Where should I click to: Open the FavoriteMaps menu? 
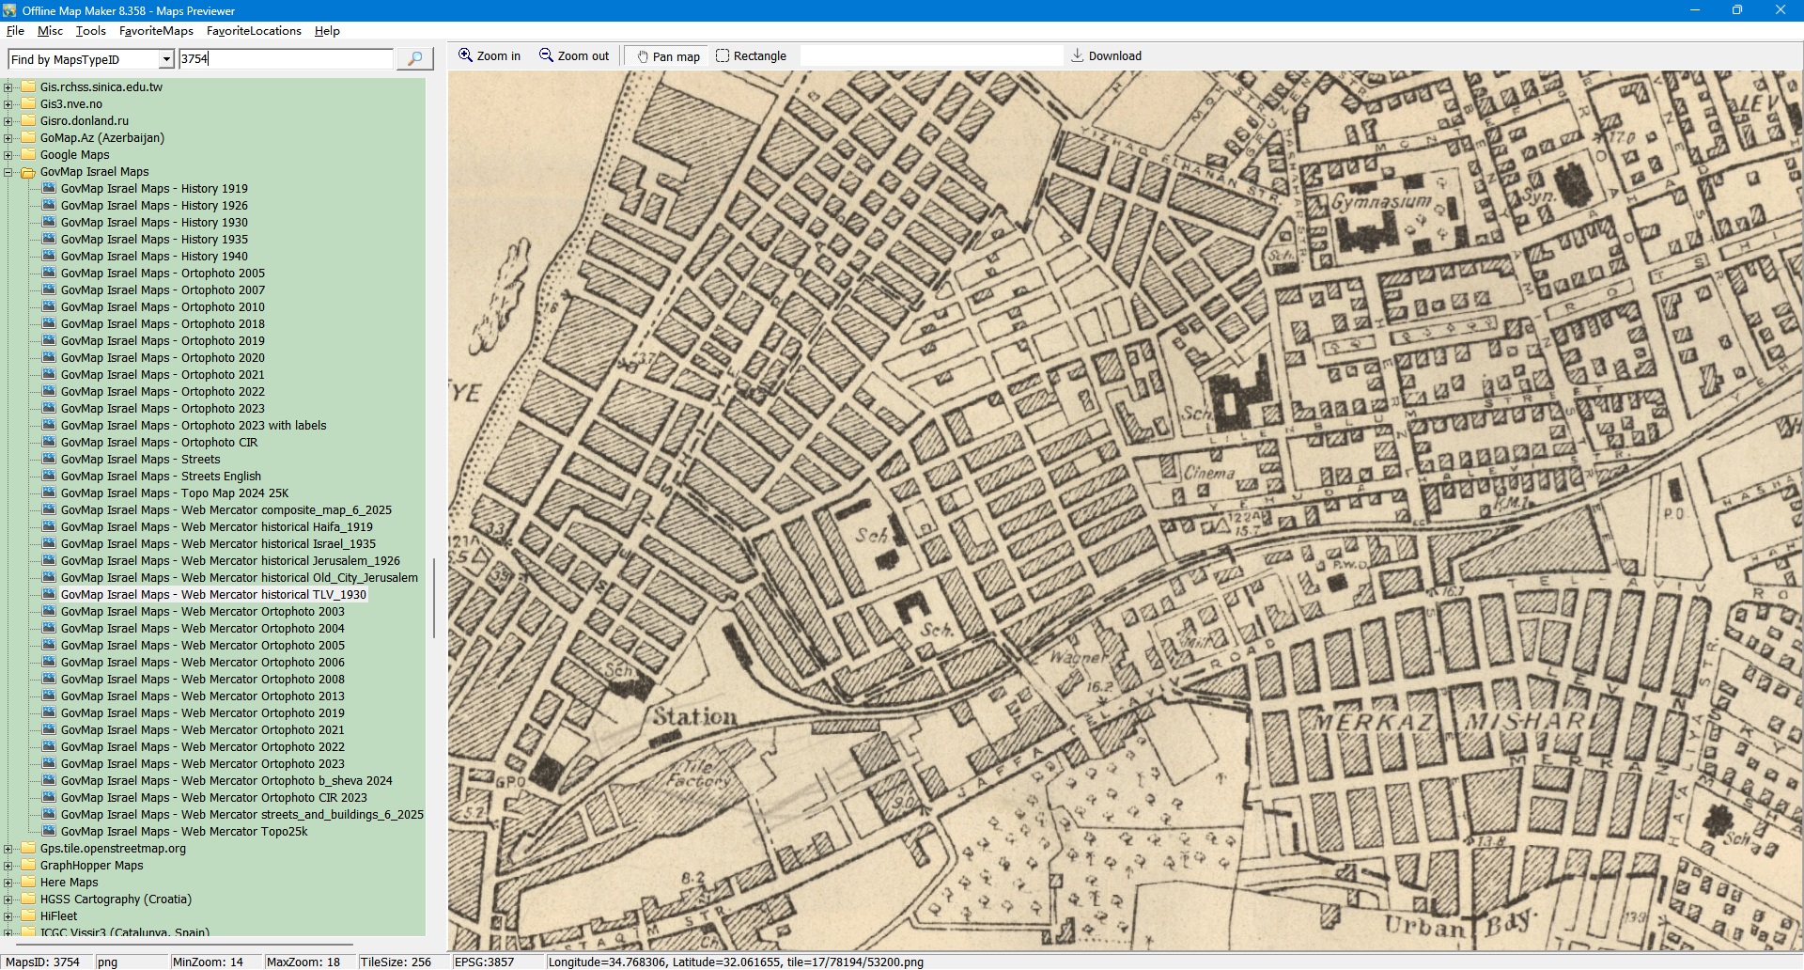(156, 31)
